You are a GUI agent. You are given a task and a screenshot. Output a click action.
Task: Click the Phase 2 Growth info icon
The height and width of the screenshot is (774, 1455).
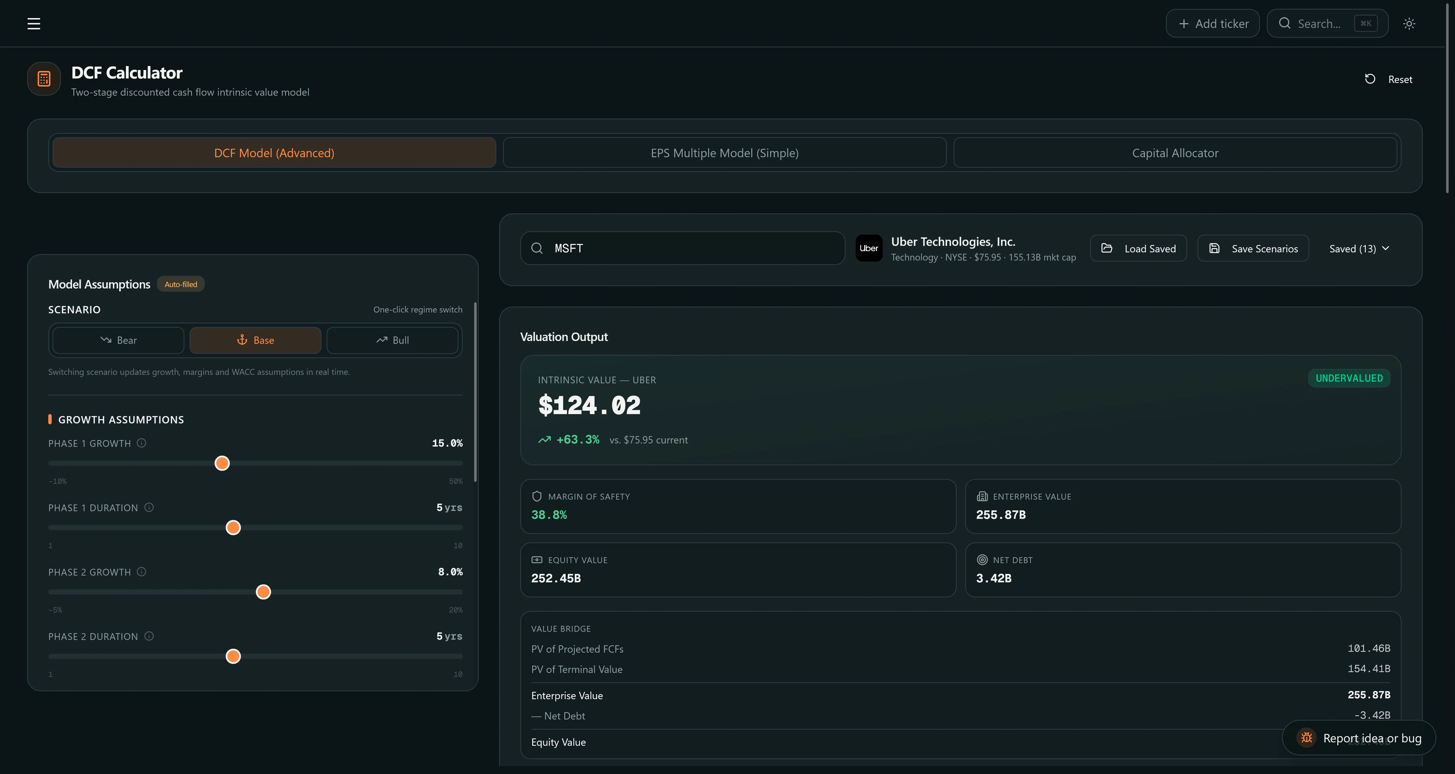142,572
